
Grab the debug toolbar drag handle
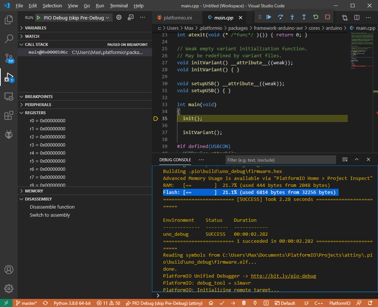click(x=259, y=17)
